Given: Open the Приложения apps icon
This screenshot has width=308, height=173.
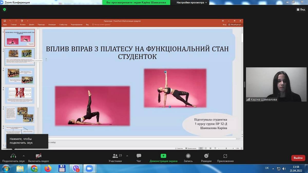Looking at the screenshot, I should [x=225, y=156].
